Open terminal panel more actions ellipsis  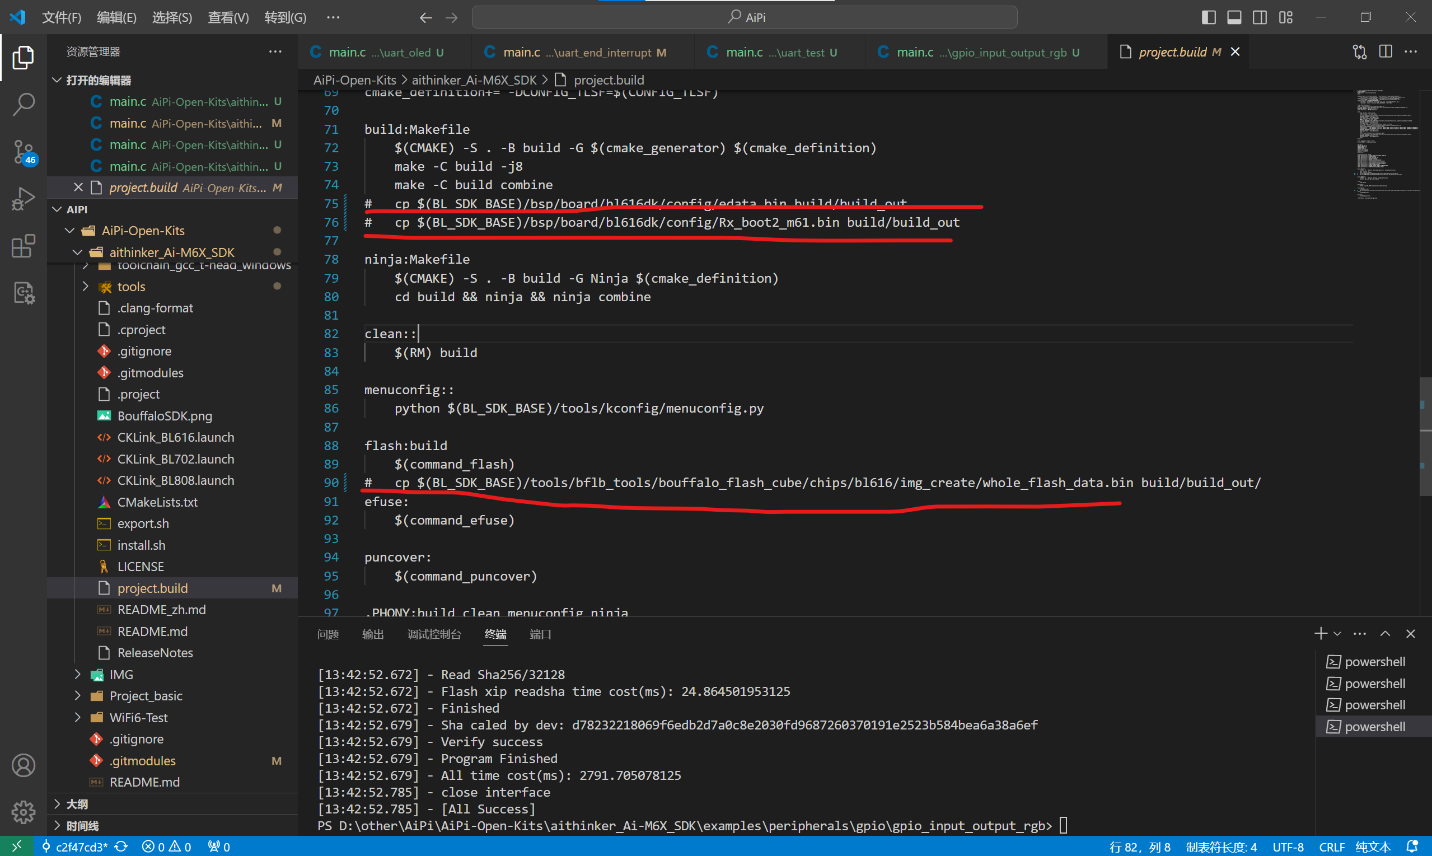pos(1359,633)
